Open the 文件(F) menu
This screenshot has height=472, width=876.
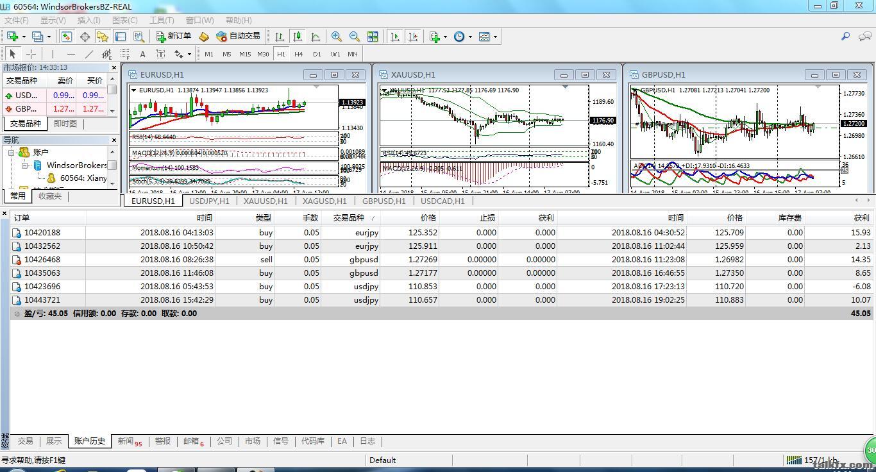pos(16,20)
